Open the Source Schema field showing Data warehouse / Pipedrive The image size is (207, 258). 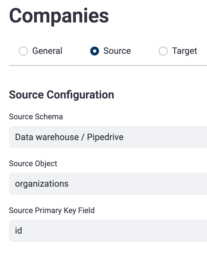pyautogui.click(x=108, y=137)
